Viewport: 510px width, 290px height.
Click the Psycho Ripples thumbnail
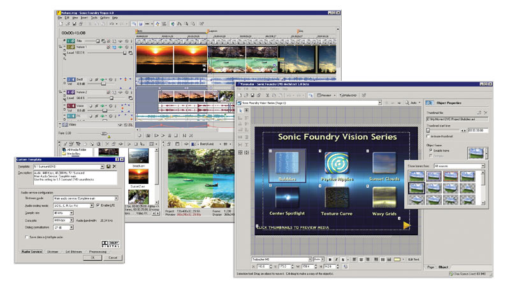[x=337, y=163]
